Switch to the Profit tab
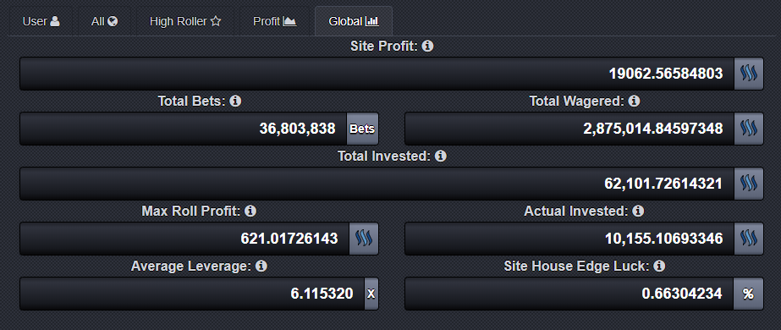Viewport: 781px width, 330px height. pyautogui.click(x=274, y=21)
